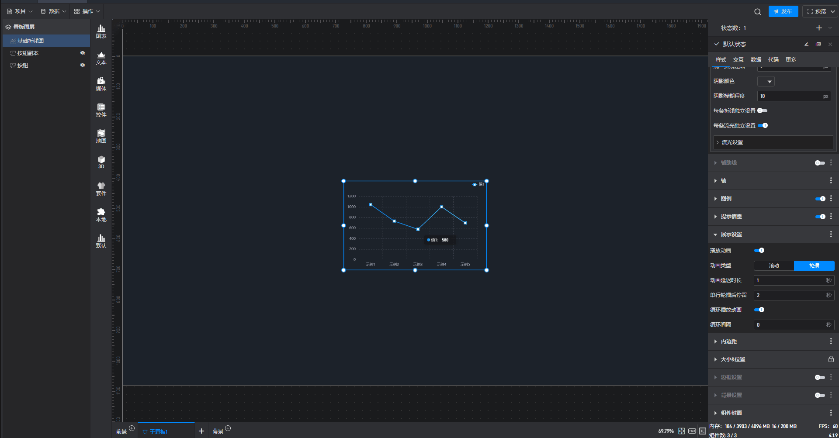839x438 pixels.
Task: Toggle visibility of 按钮副本 layer
Action: point(82,53)
